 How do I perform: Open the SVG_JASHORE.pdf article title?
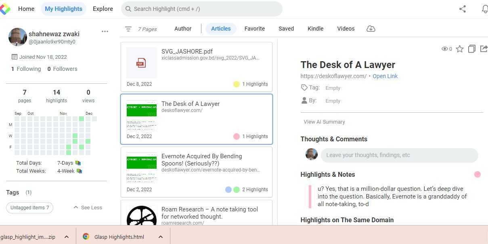187,52
